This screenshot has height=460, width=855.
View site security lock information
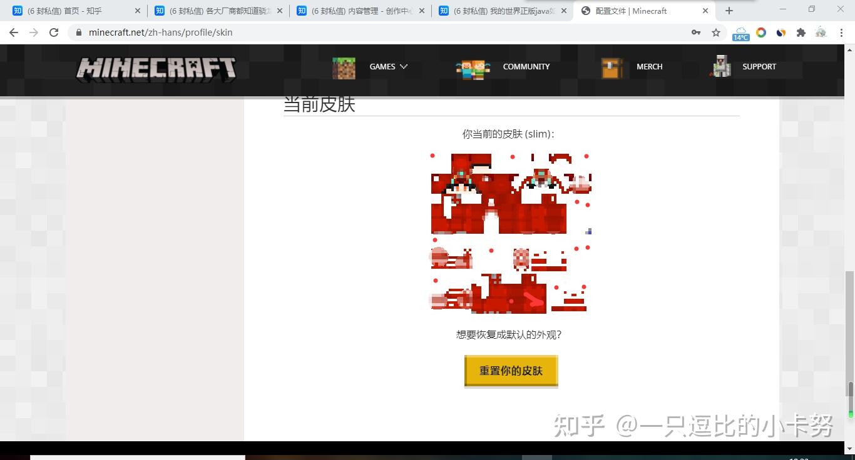point(78,32)
